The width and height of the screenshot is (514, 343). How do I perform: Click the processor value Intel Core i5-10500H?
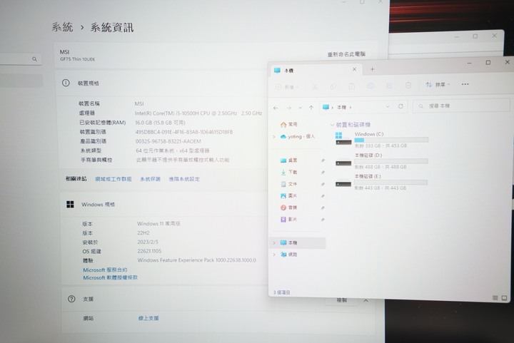[x=198, y=113]
